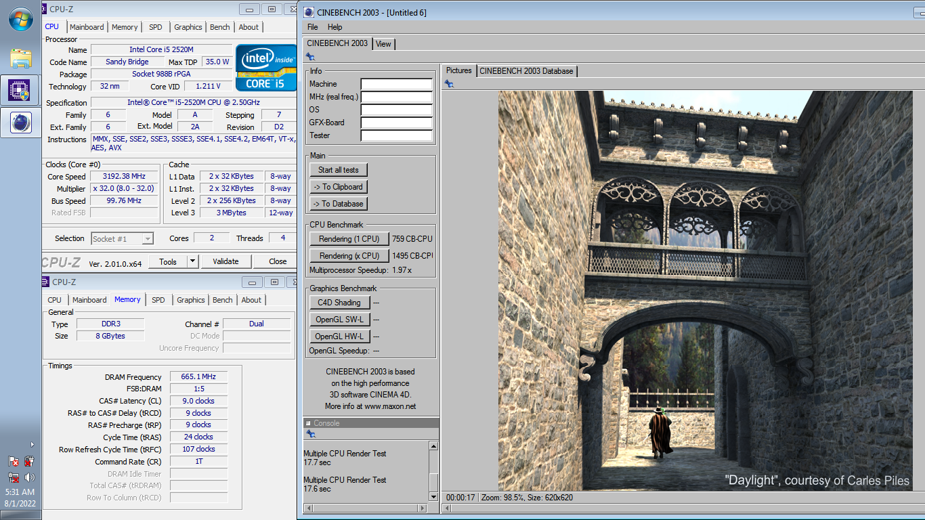Select the Pictures tab
Viewport: 925px width, 520px height.
point(459,70)
